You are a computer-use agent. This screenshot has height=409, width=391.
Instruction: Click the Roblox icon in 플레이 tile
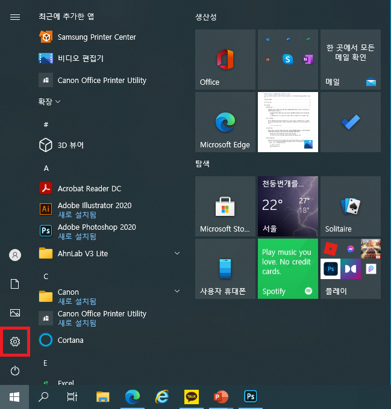click(x=330, y=249)
